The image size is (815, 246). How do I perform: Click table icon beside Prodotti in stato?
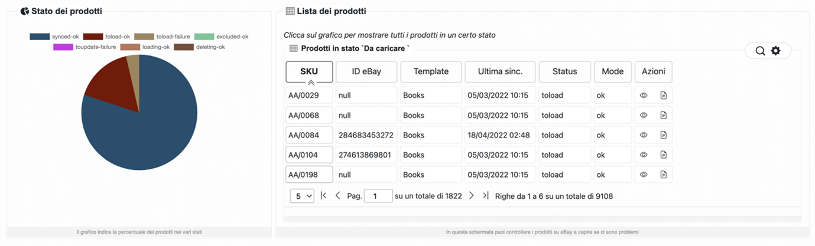(293, 48)
